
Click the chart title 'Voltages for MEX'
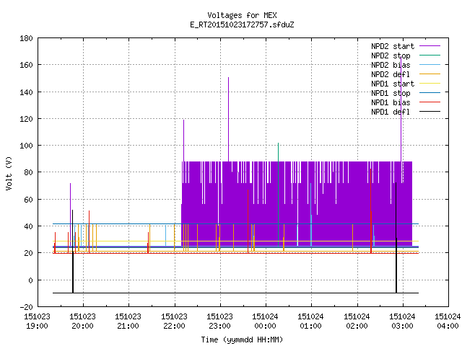[x=242, y=15]
